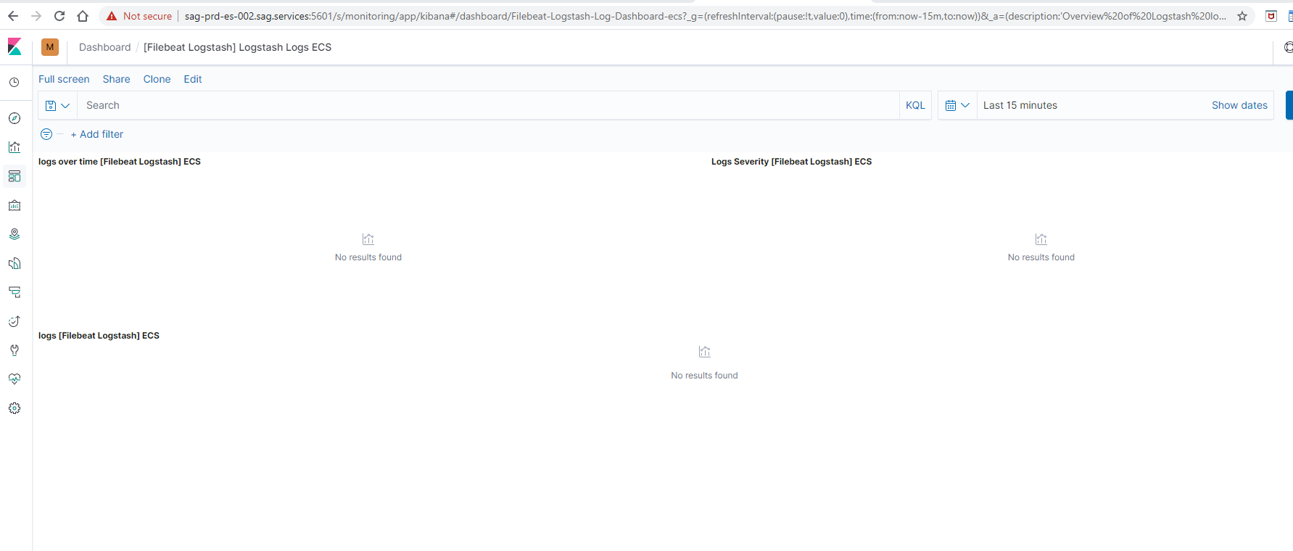Open Logs app icon in sidebar
The height and width of the screenshot is (551, 1293).
point(15,263)
